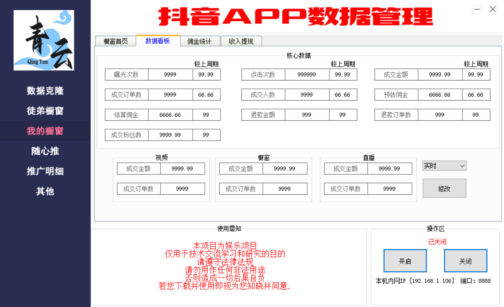Edit 视频 成交金额 value
504x307 pixels.
point(182,169)
